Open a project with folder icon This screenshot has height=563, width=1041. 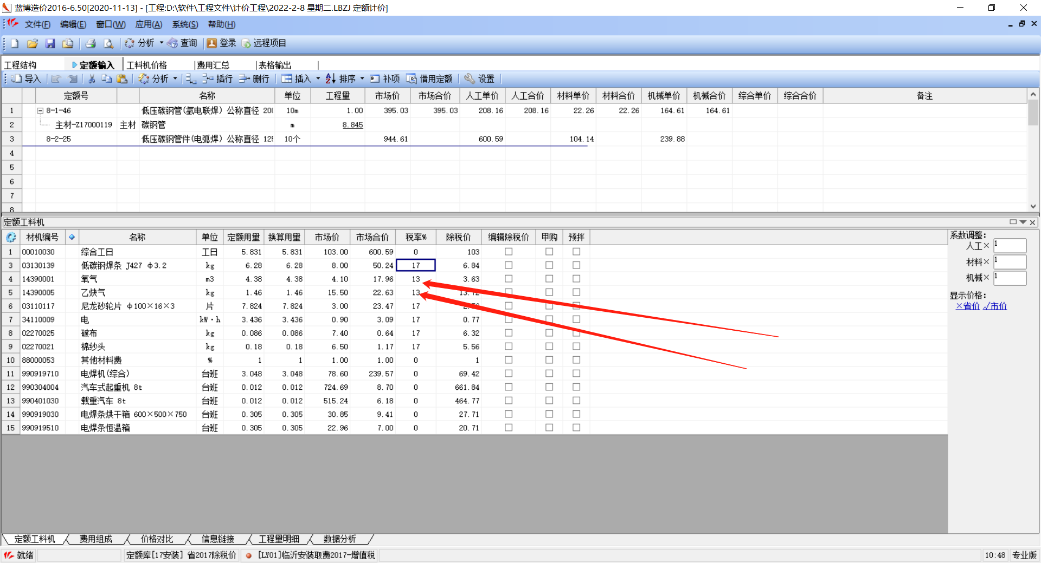pyautogui.click(x=33, y=43)
